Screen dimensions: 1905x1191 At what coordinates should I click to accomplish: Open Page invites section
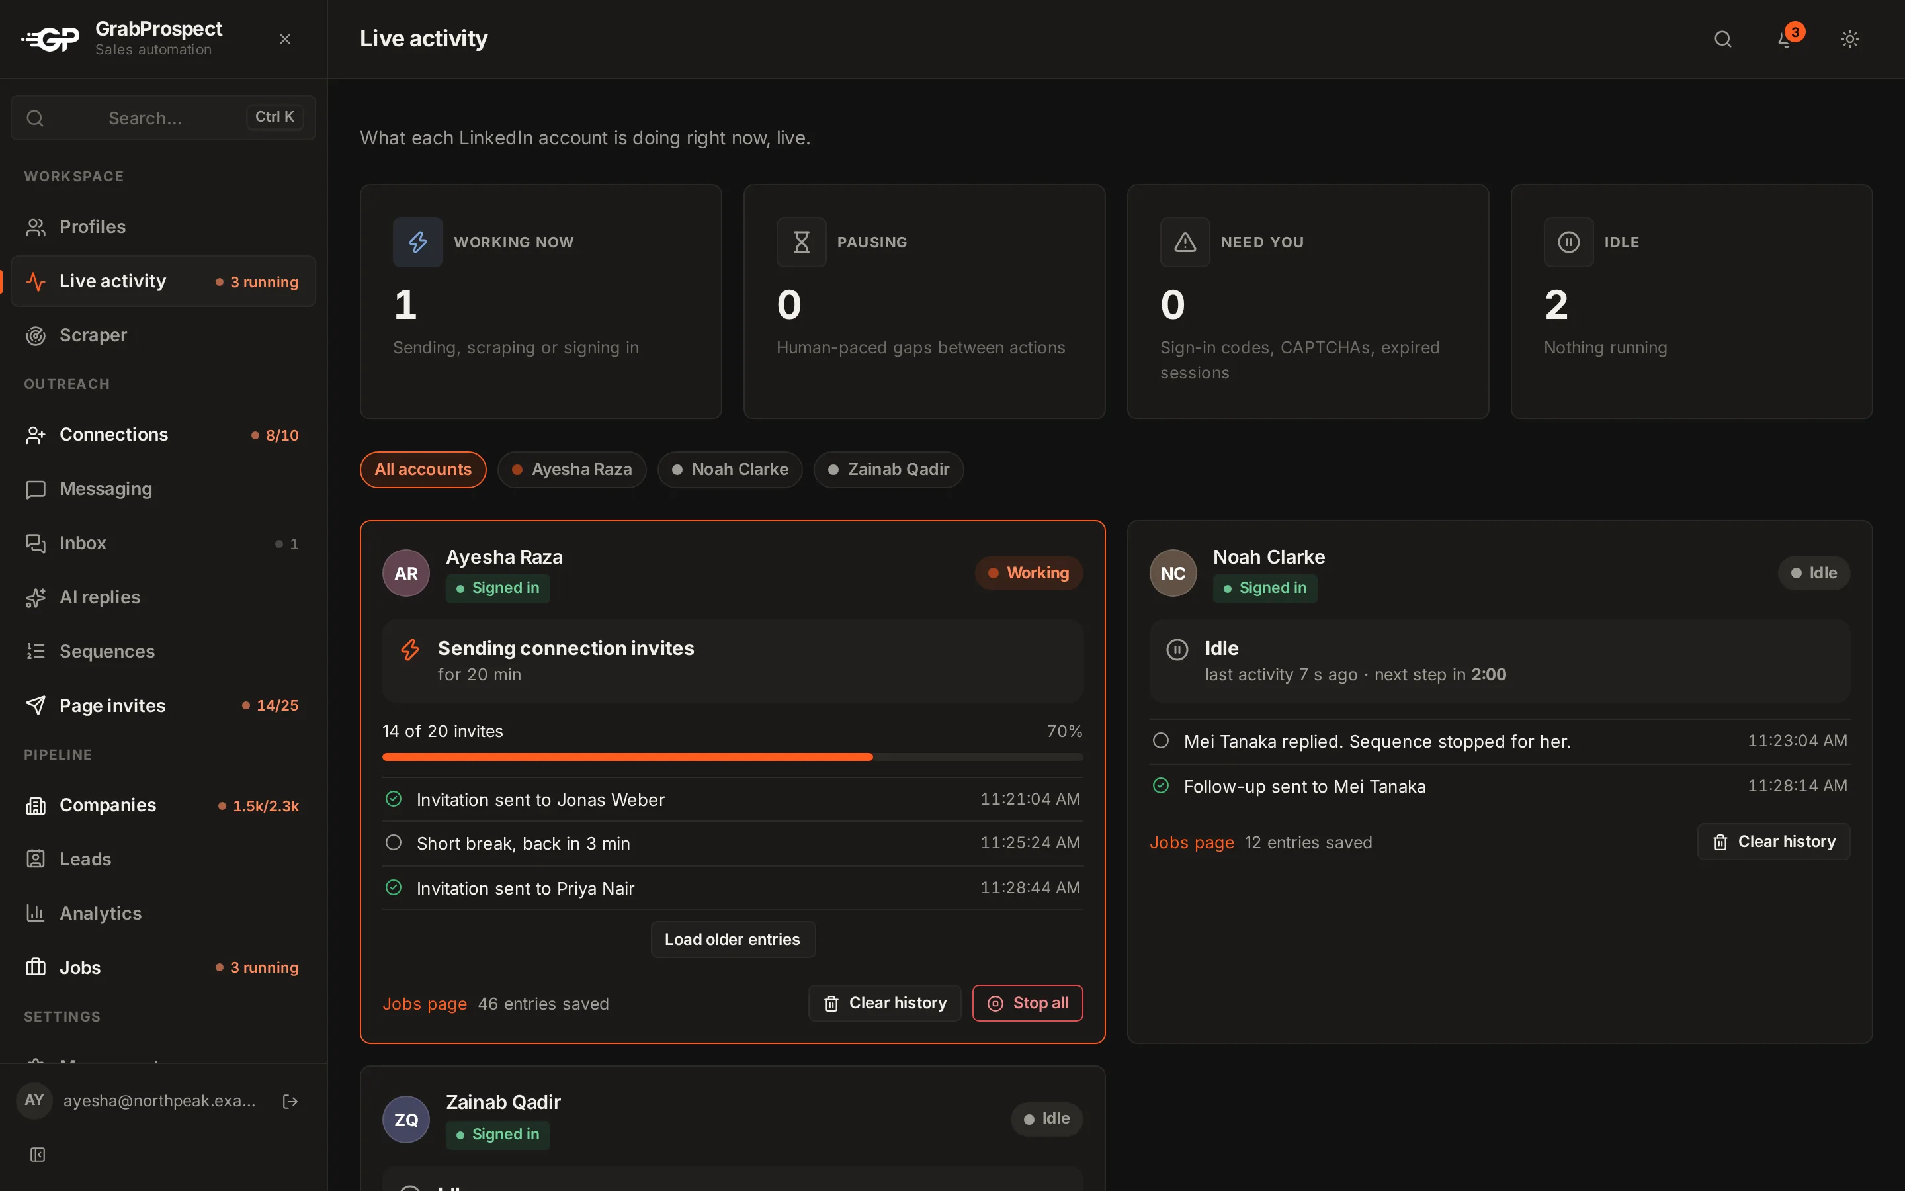(163, 706)
